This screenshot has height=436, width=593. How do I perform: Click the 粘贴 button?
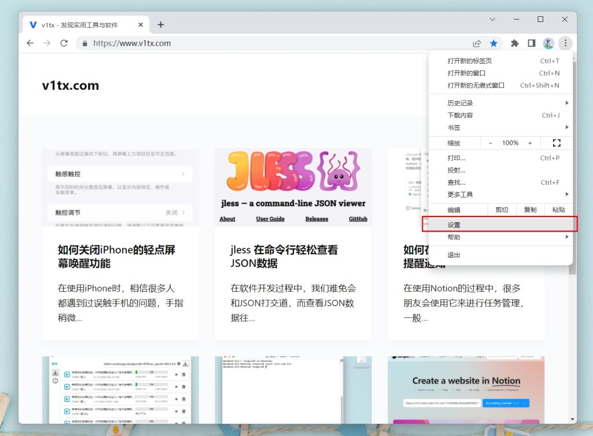(558, 210)
